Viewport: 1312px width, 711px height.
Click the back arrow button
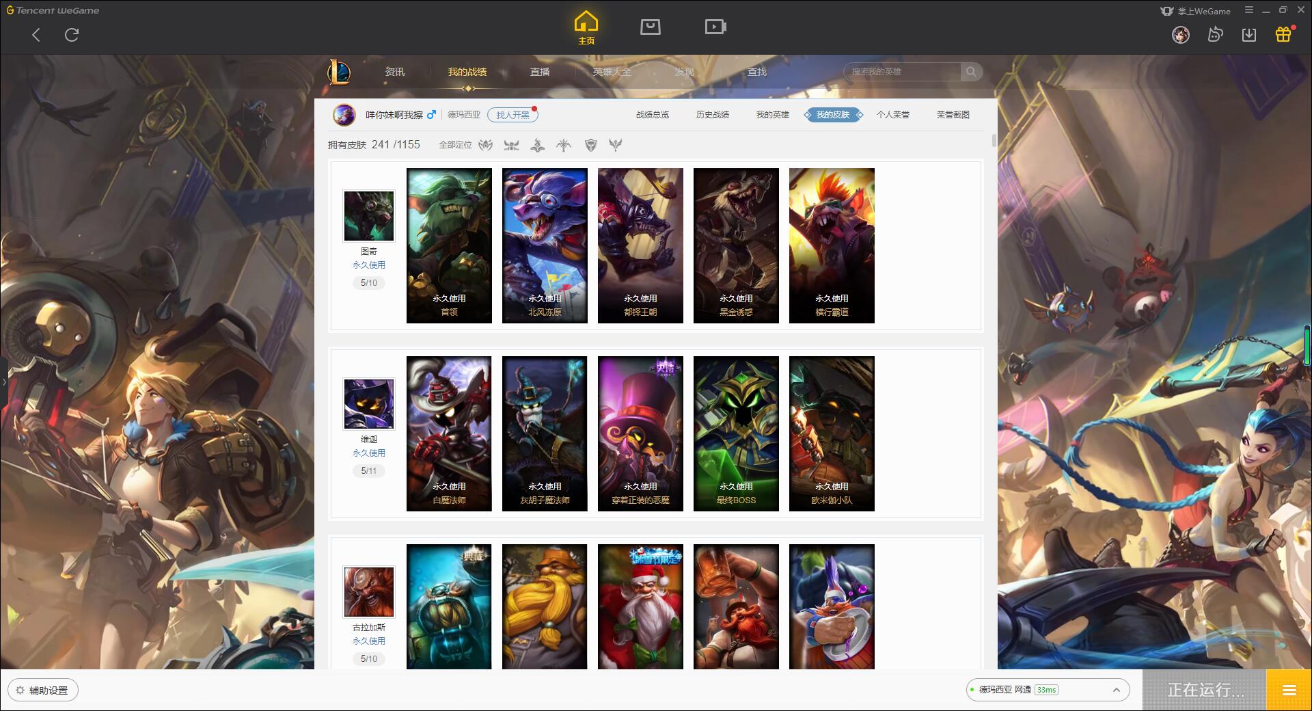point(36,35)
